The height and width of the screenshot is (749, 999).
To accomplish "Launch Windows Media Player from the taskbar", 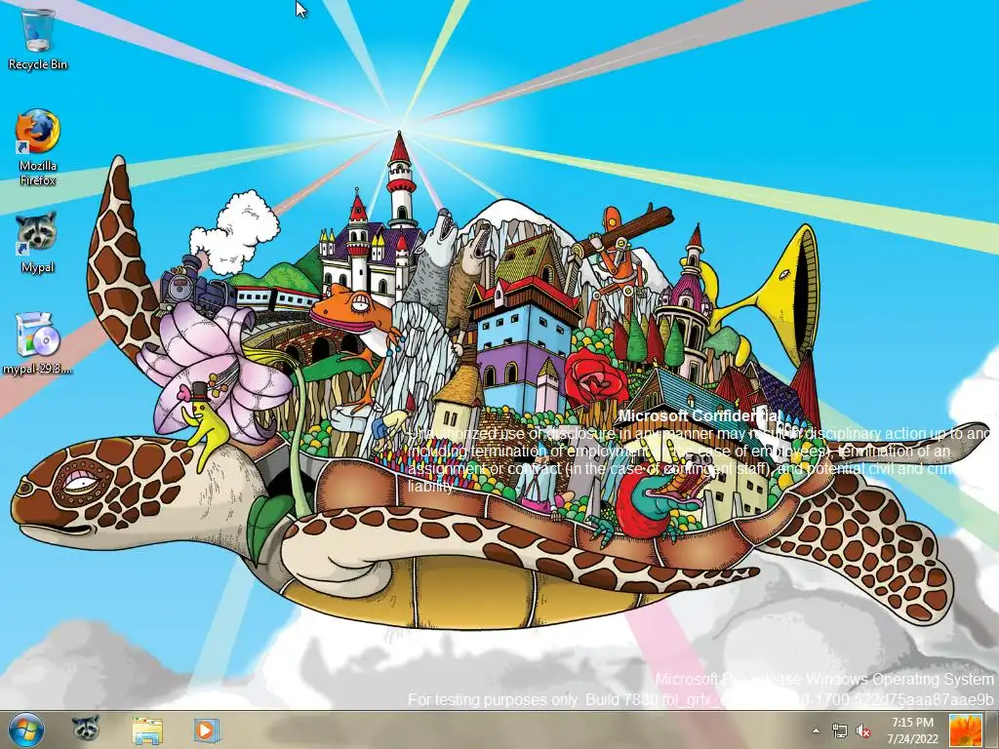I will tap(206, 729).
